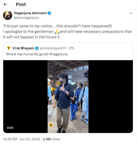The image size is (137, 144).
Task: Click the folded hands emoji in post
Action: 57,32
